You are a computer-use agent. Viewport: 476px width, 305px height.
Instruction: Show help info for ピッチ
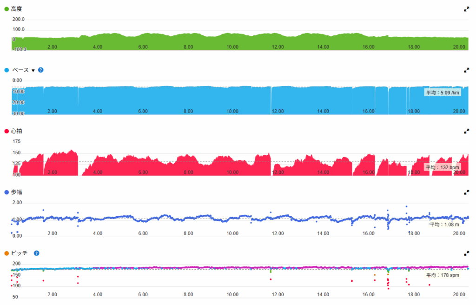click(37, 253)
